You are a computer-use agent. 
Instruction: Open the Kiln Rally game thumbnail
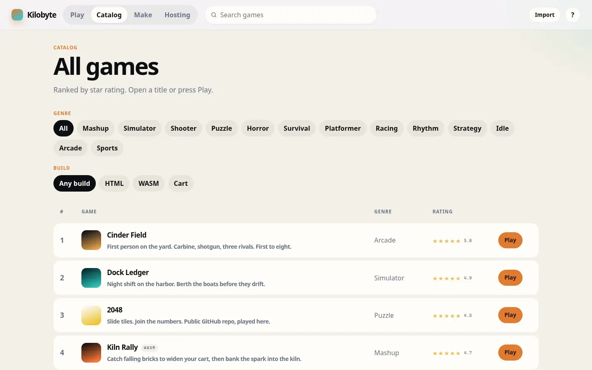91,353
